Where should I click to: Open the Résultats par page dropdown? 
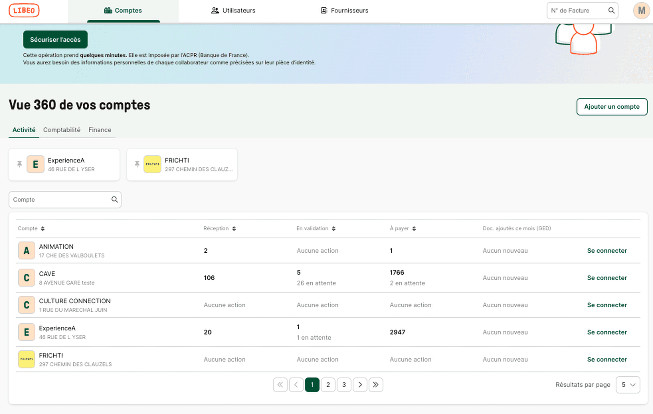point(628,385)
